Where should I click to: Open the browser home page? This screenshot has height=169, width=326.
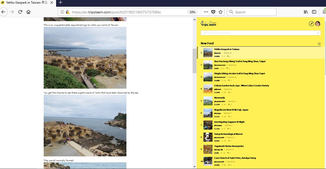28,12
